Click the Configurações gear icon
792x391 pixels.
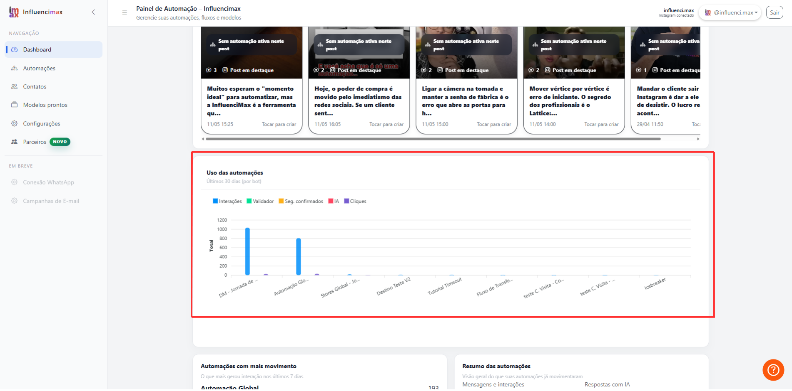(15, 123)
